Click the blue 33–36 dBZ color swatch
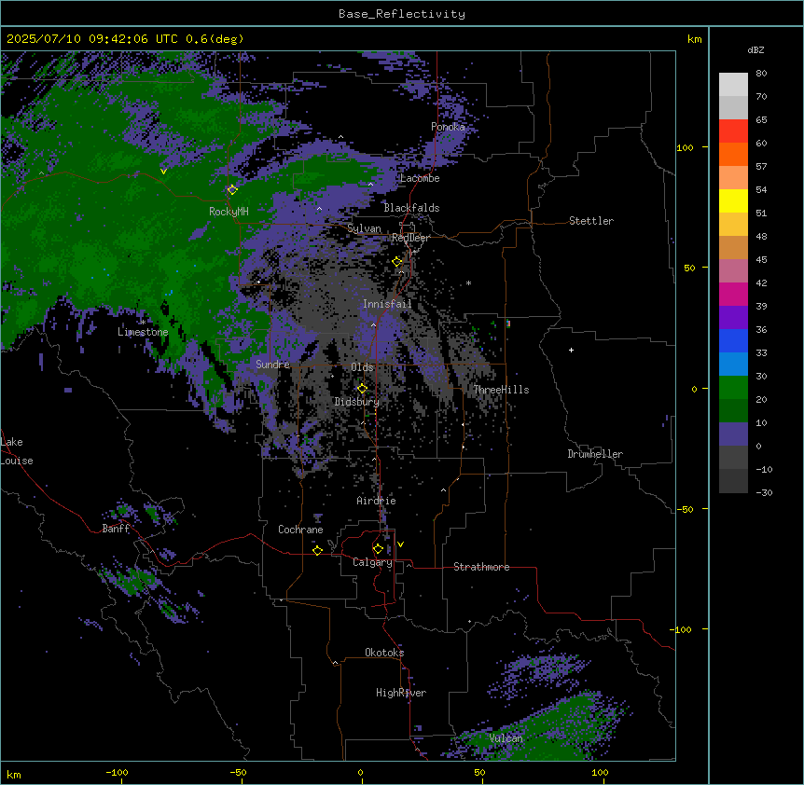The width and height of the screenshot is (804, 785). (733, 340)
